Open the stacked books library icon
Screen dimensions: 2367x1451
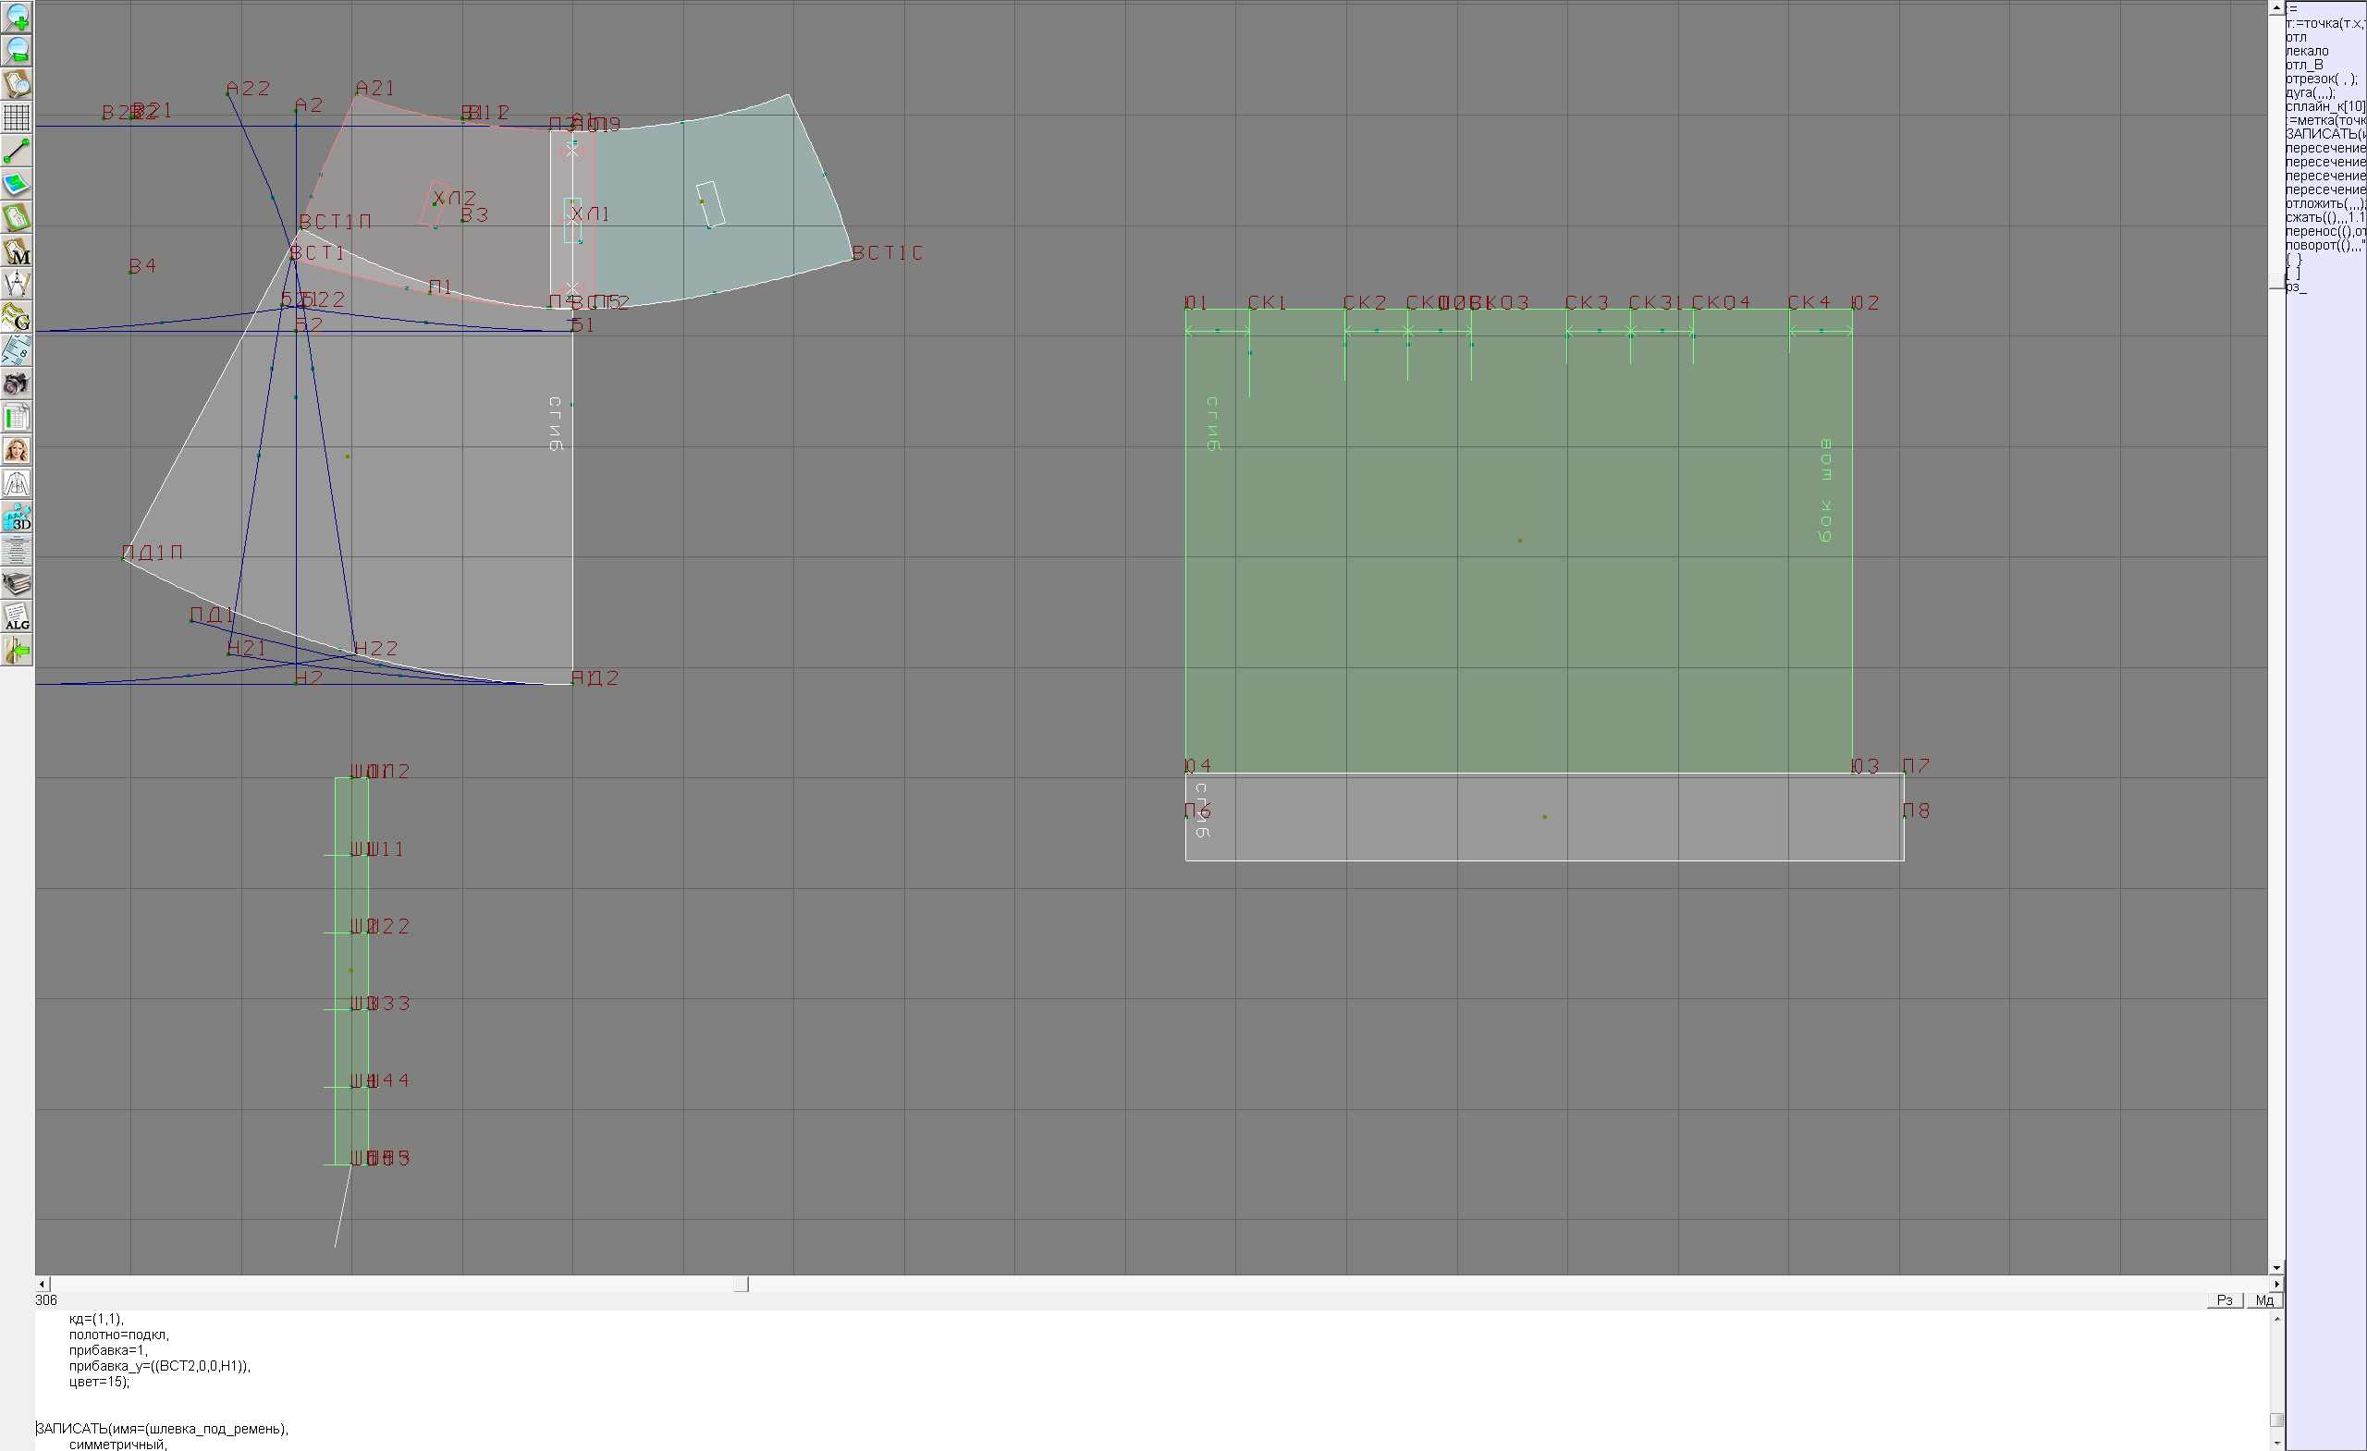tap(18, 584)
